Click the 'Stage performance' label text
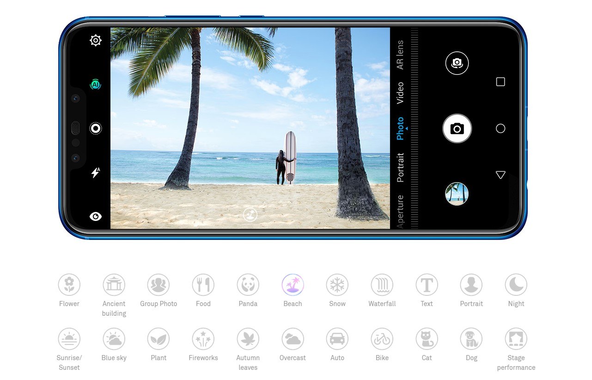This screenshot has width=592, height=380. tap(516, 362)
